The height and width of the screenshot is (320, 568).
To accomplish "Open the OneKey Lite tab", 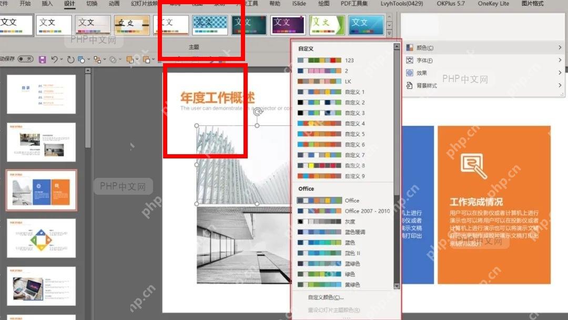I will [493, 4].
